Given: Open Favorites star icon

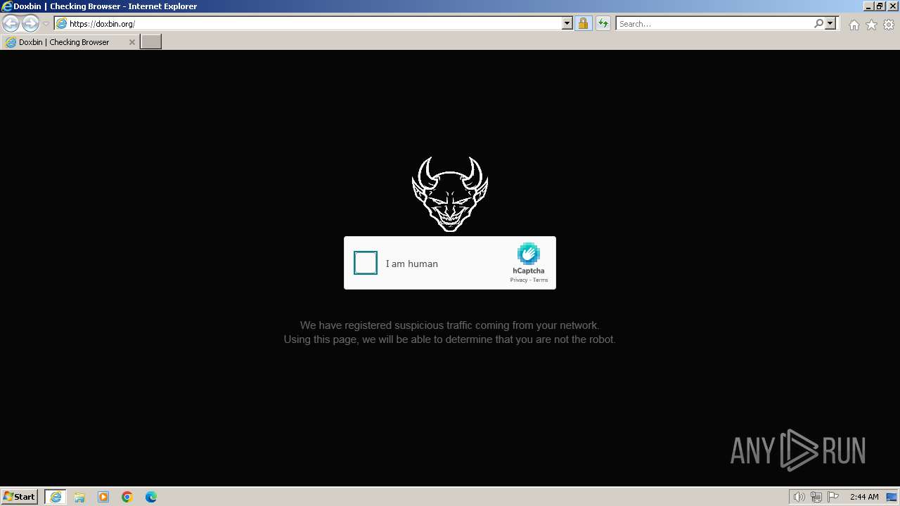Looking at the screenshot, I should tap(871, 25).
